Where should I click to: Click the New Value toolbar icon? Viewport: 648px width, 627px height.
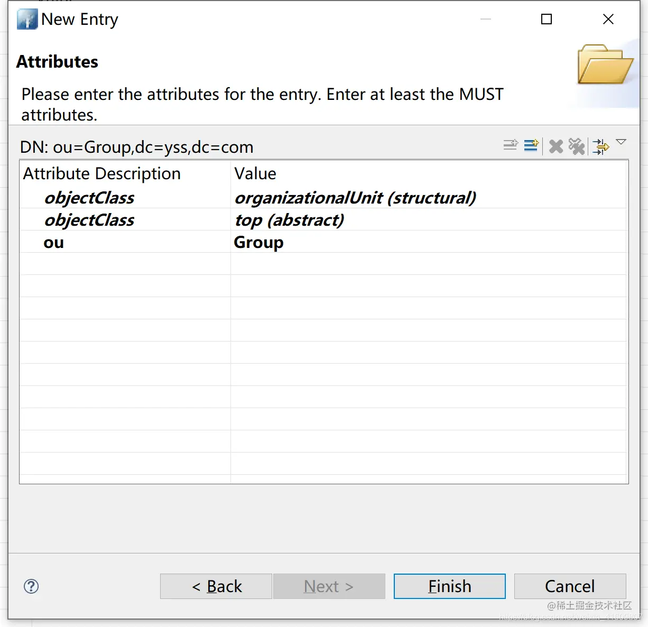[x=511, y=145]
